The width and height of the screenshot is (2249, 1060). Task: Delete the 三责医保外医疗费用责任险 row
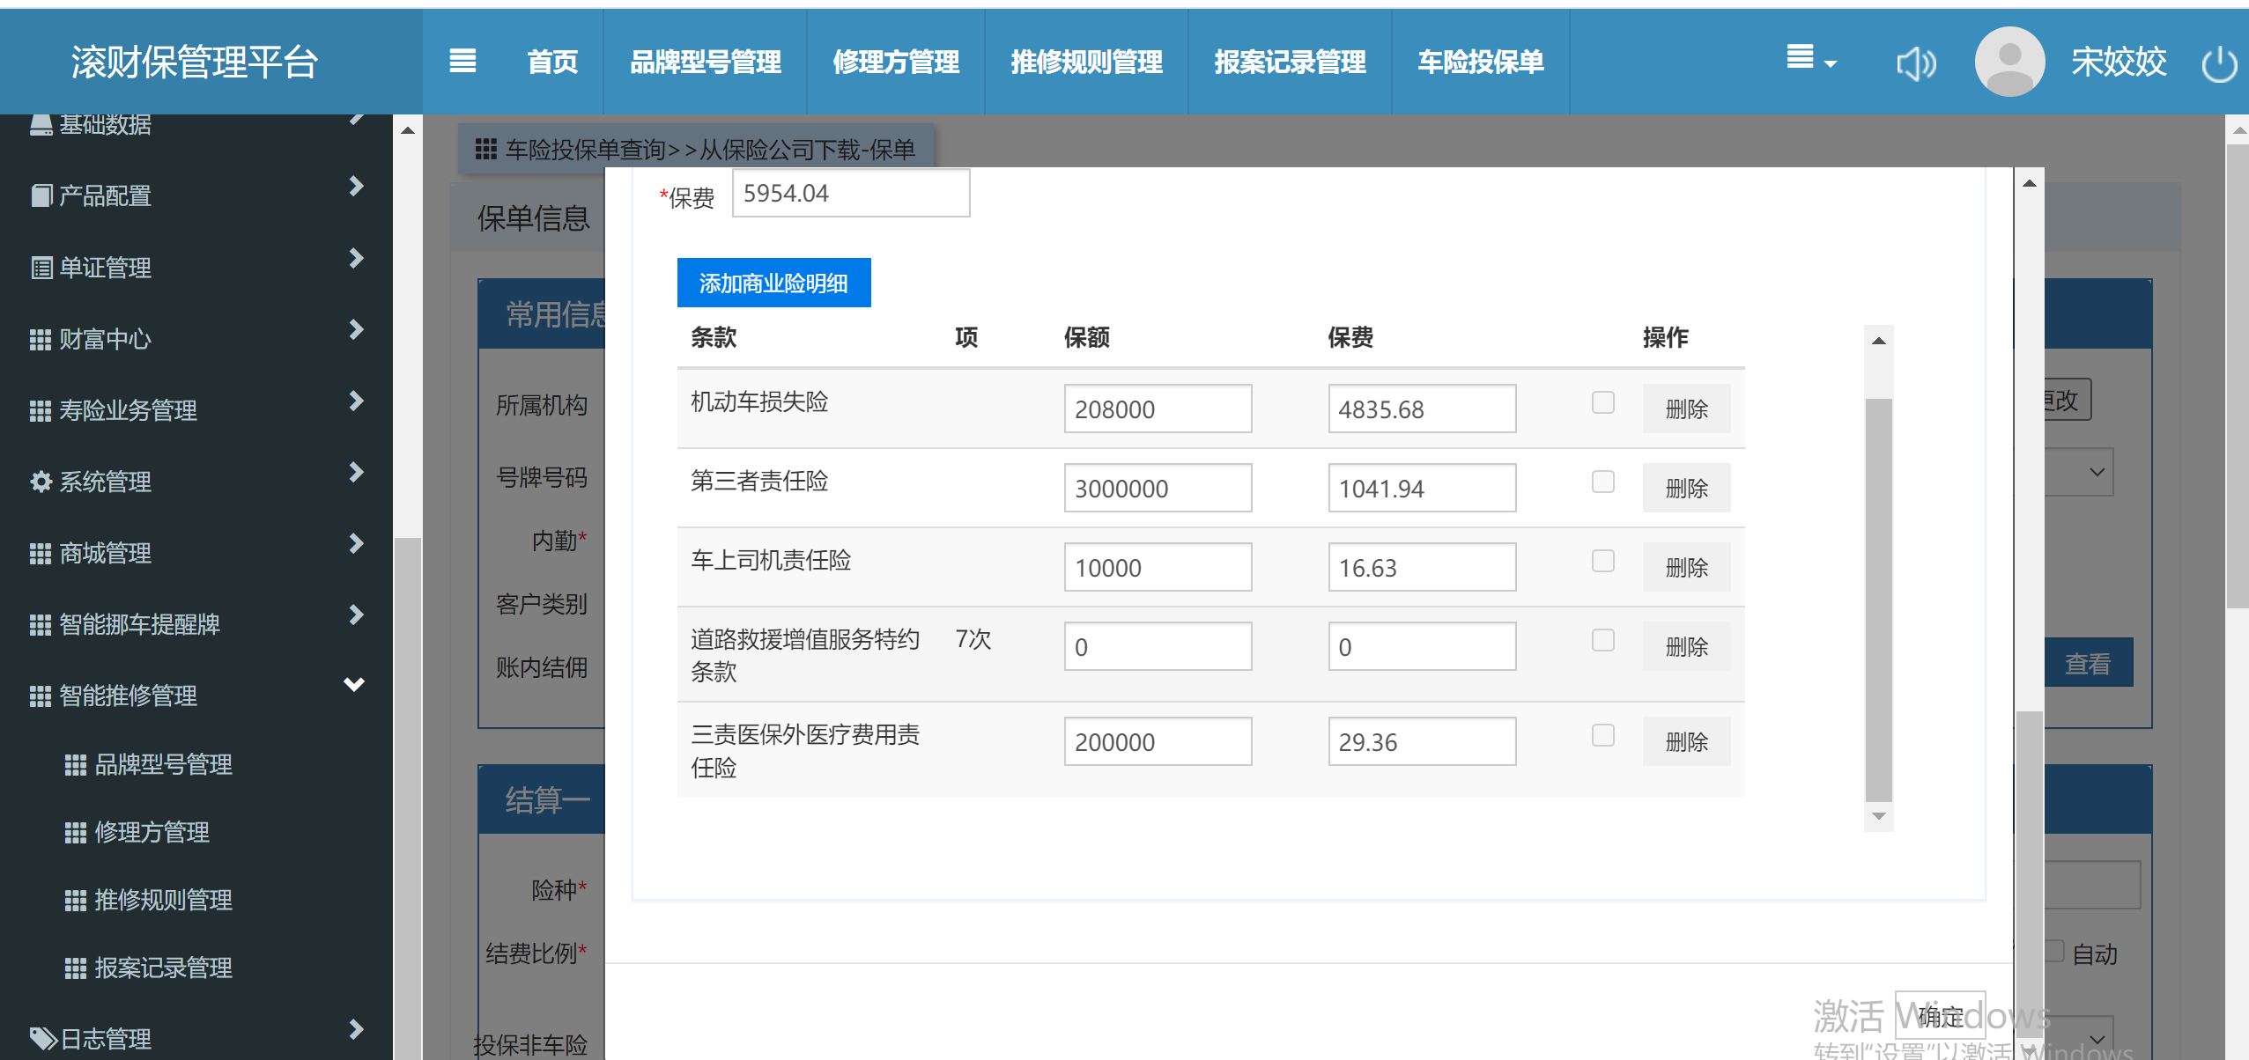point(1686,742)
